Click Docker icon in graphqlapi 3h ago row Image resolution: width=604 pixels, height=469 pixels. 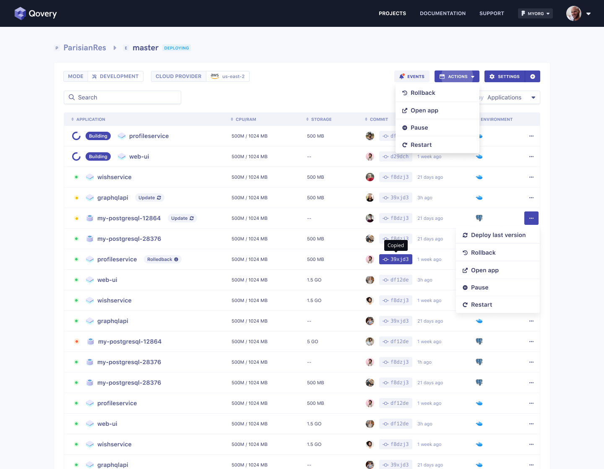coord(479,198)
